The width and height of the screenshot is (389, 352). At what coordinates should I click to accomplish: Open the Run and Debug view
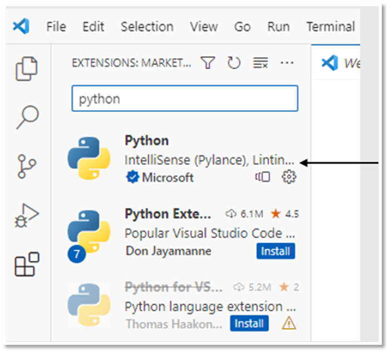point(27,216)
